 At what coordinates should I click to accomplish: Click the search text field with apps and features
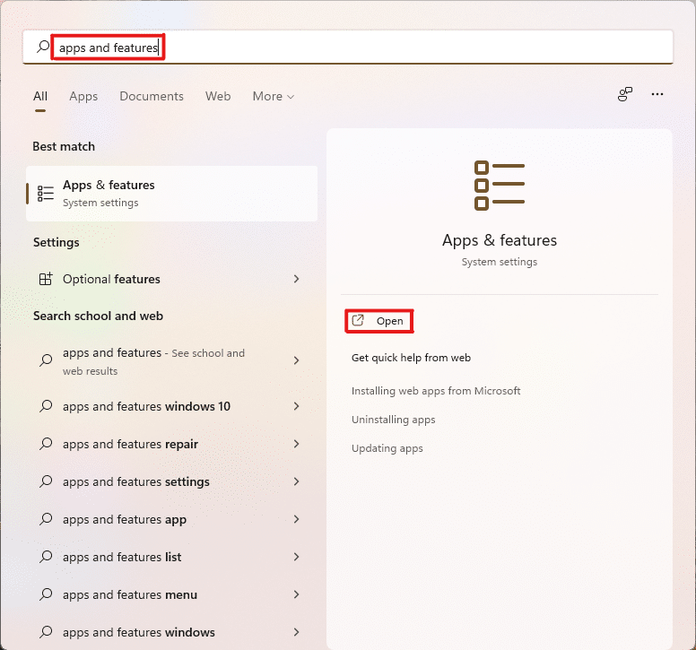point(359,48)
